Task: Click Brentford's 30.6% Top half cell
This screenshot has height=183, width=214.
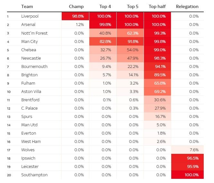Action: [x=157, y=100]
